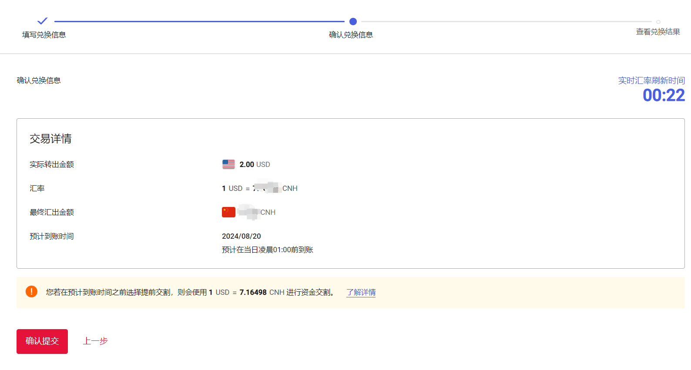
Task: Click the US flag icon
Action: tap(228, 164)
